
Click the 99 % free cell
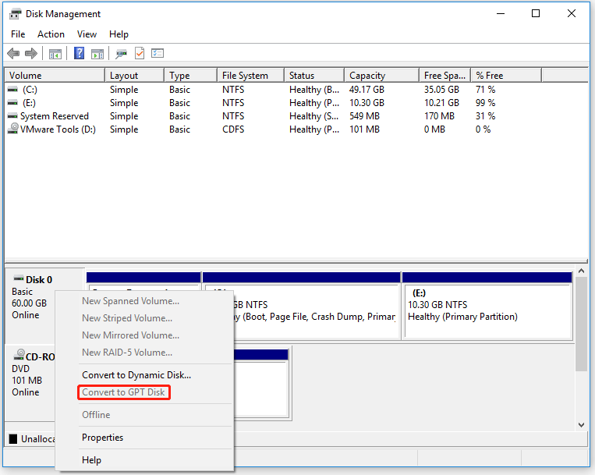coord(486,103)
